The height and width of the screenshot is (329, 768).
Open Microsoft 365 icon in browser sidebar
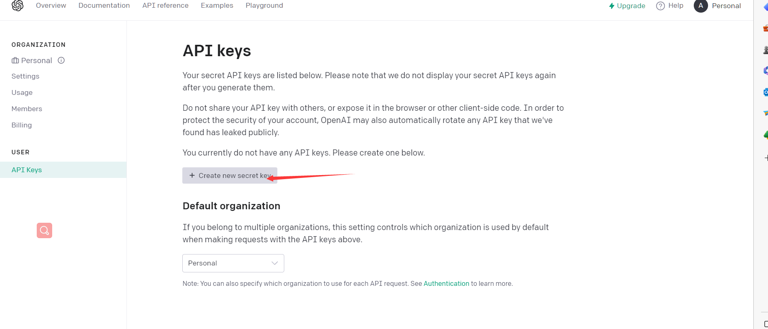[x=766, y=70]
